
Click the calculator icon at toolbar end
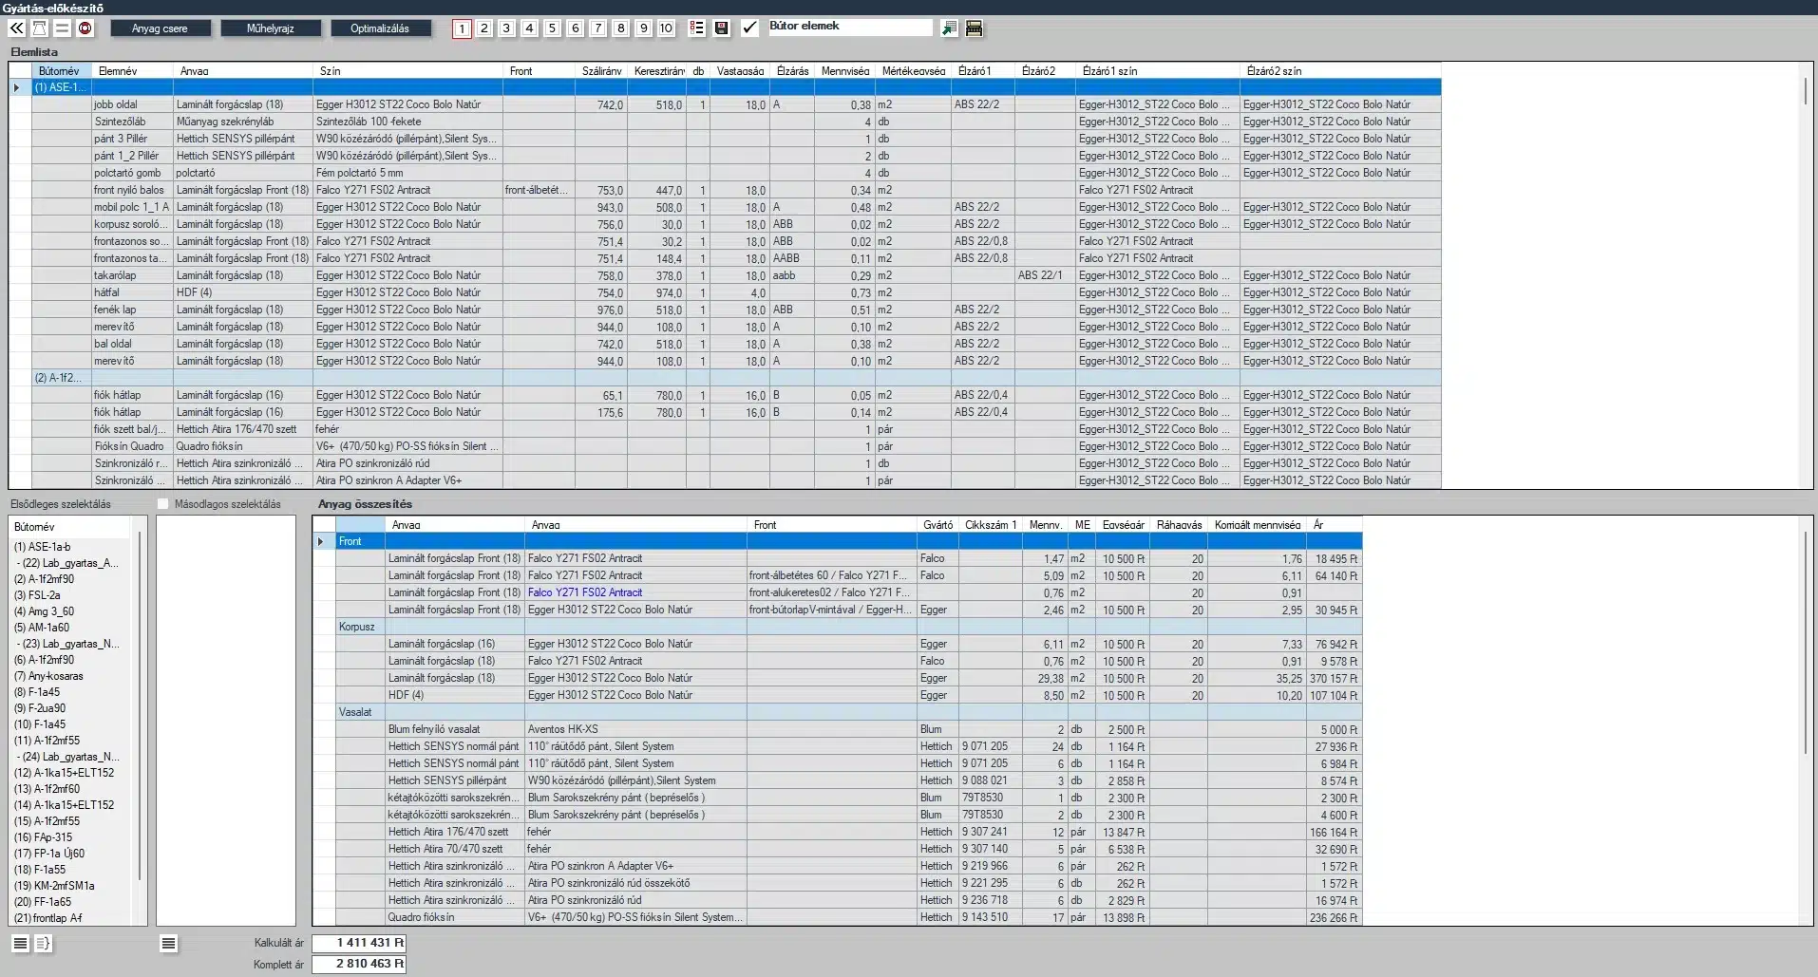point(974,28)
